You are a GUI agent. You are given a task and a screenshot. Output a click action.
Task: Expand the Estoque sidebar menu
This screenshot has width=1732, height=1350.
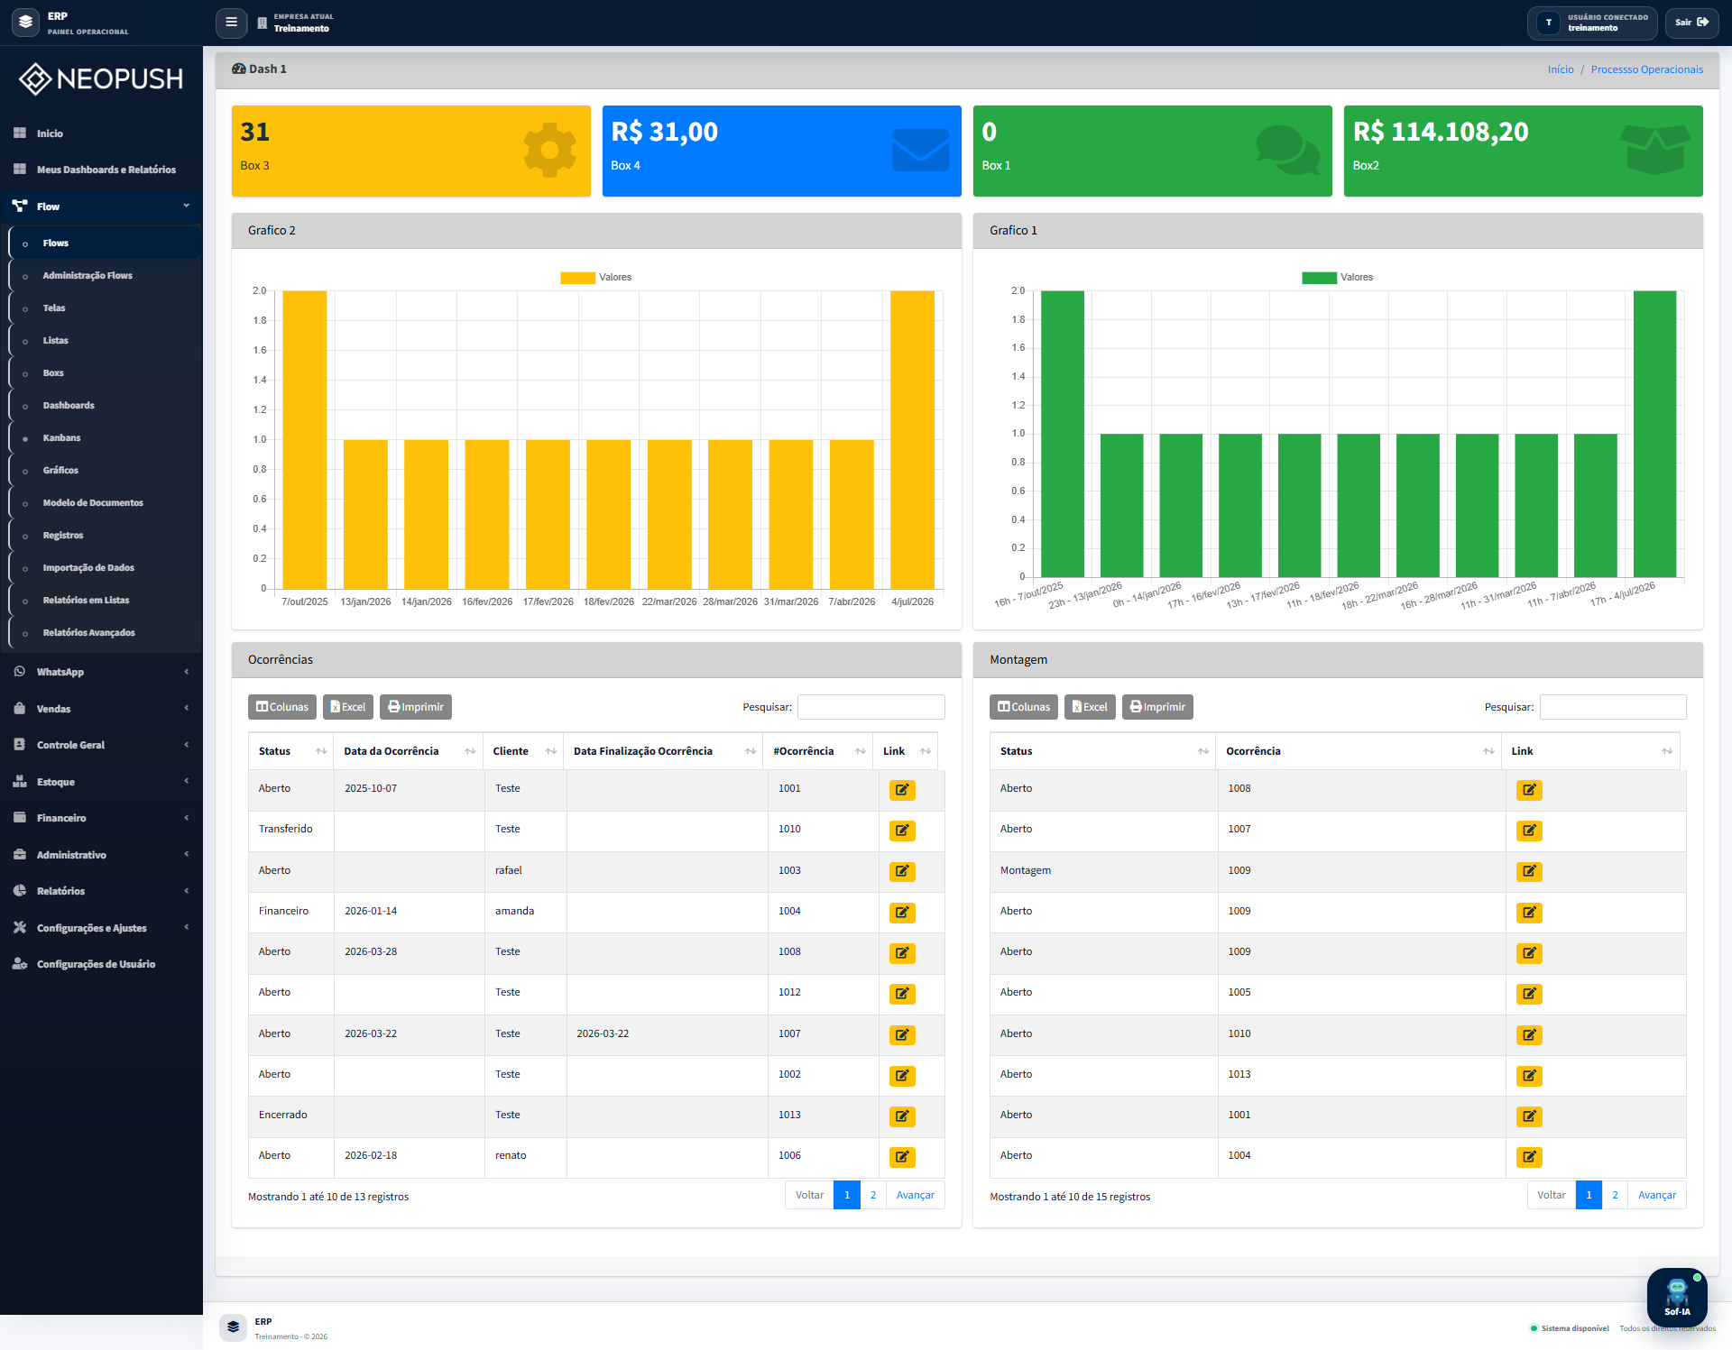point(101,782)
